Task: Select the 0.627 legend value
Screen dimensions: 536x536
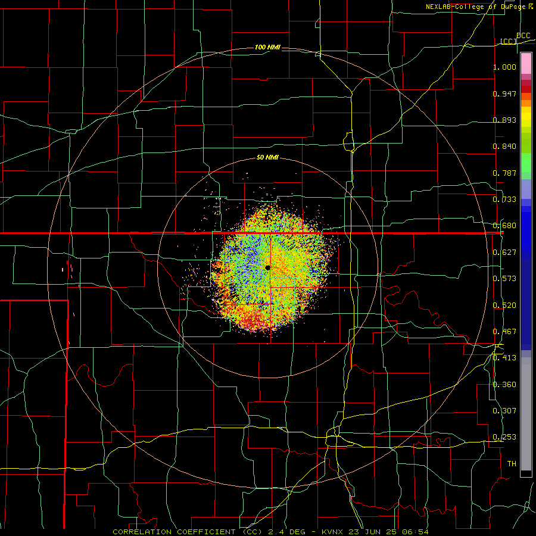Action: click(504, 253)
